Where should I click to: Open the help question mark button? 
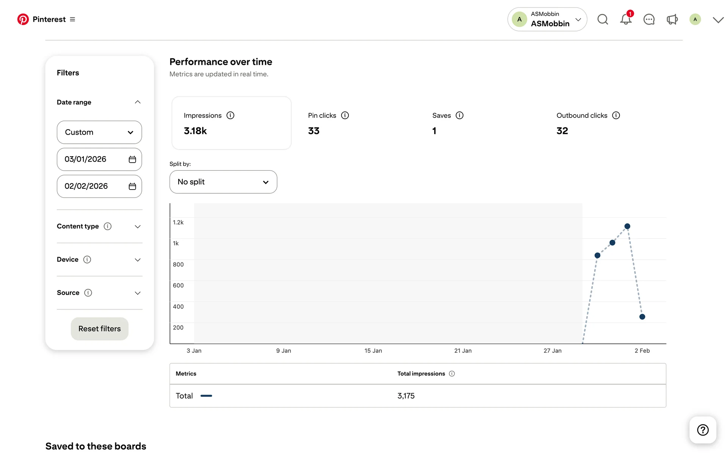click(703, 430)
